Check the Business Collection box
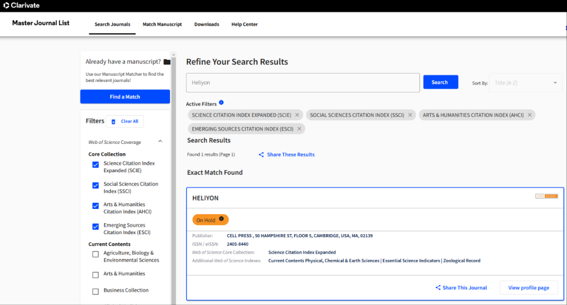This screenshot has width=567, height=305. pyautogui.click(x=96, y=292)
